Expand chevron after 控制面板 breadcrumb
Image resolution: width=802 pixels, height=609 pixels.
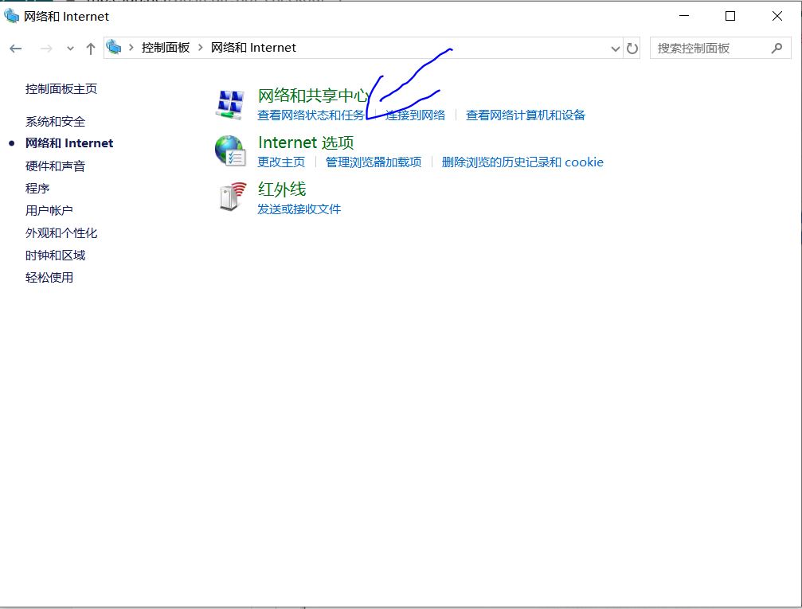(x=200, y=48)
